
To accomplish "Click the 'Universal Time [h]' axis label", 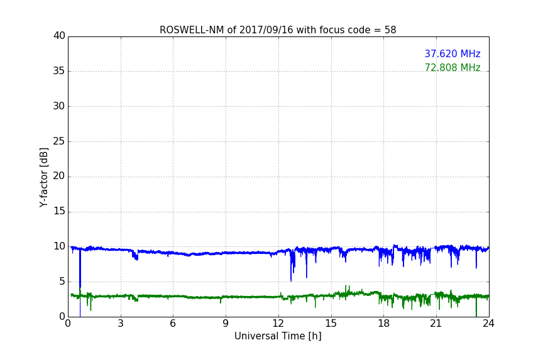I will 278,336.
